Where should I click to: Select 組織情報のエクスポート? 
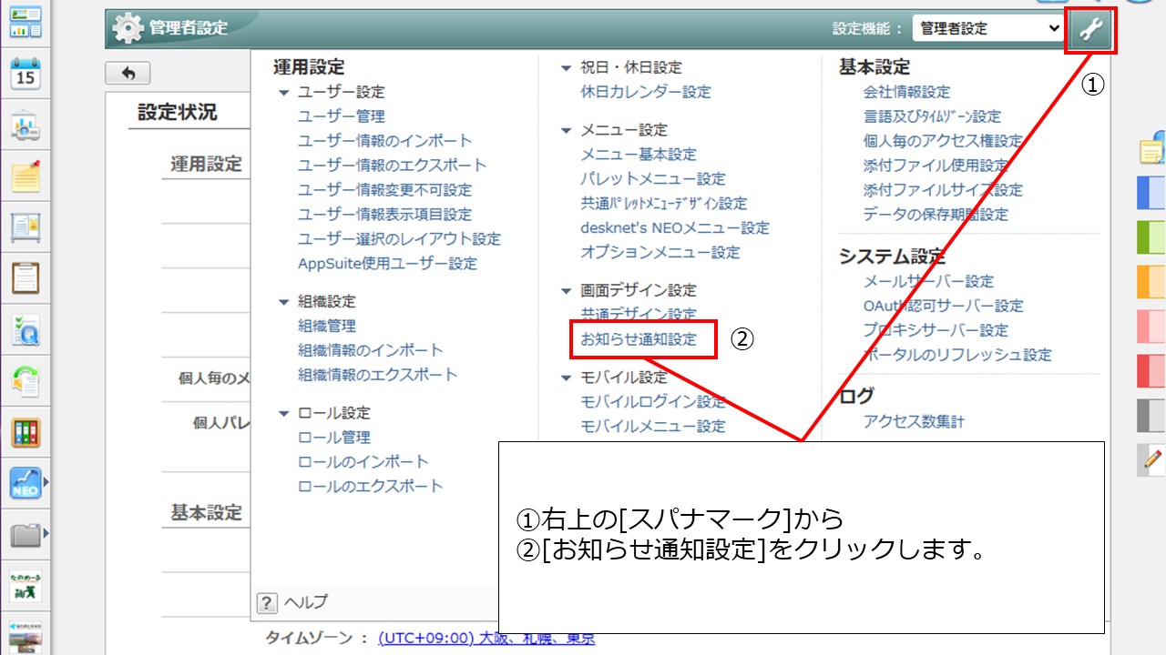tap(378, 375)
